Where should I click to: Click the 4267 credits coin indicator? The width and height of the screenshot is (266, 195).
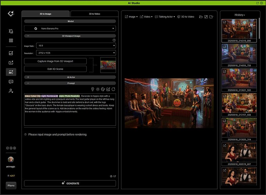coord(11,176)
